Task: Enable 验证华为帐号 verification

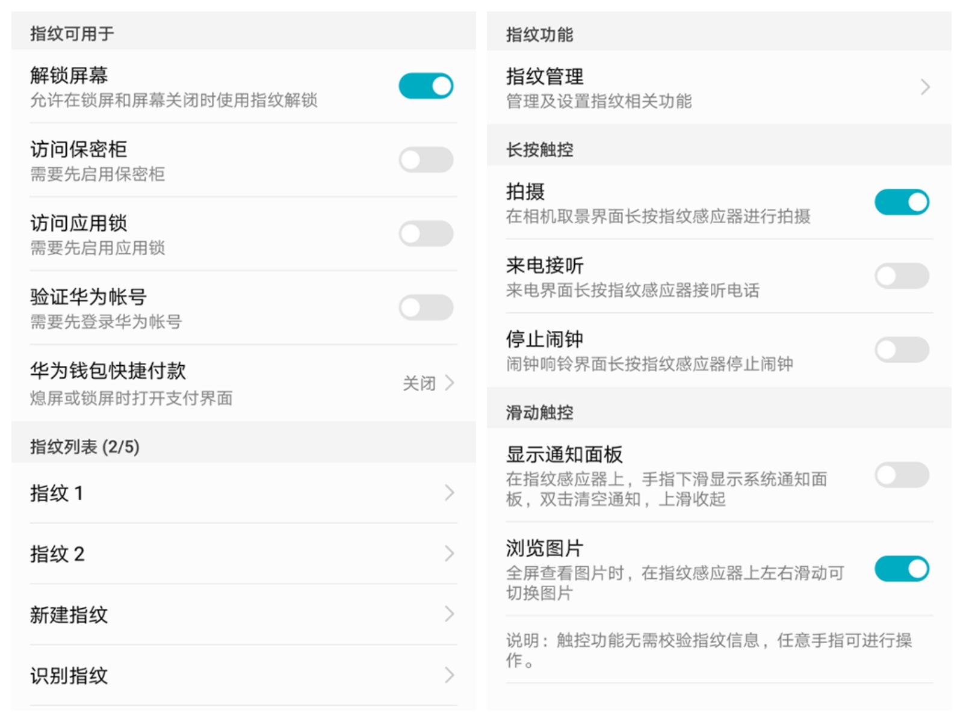Action: (x=426, y=307)
